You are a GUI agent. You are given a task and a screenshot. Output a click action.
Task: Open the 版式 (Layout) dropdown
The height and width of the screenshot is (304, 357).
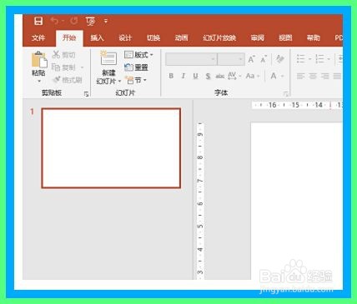pyautogui.click(x=138, y=55)
